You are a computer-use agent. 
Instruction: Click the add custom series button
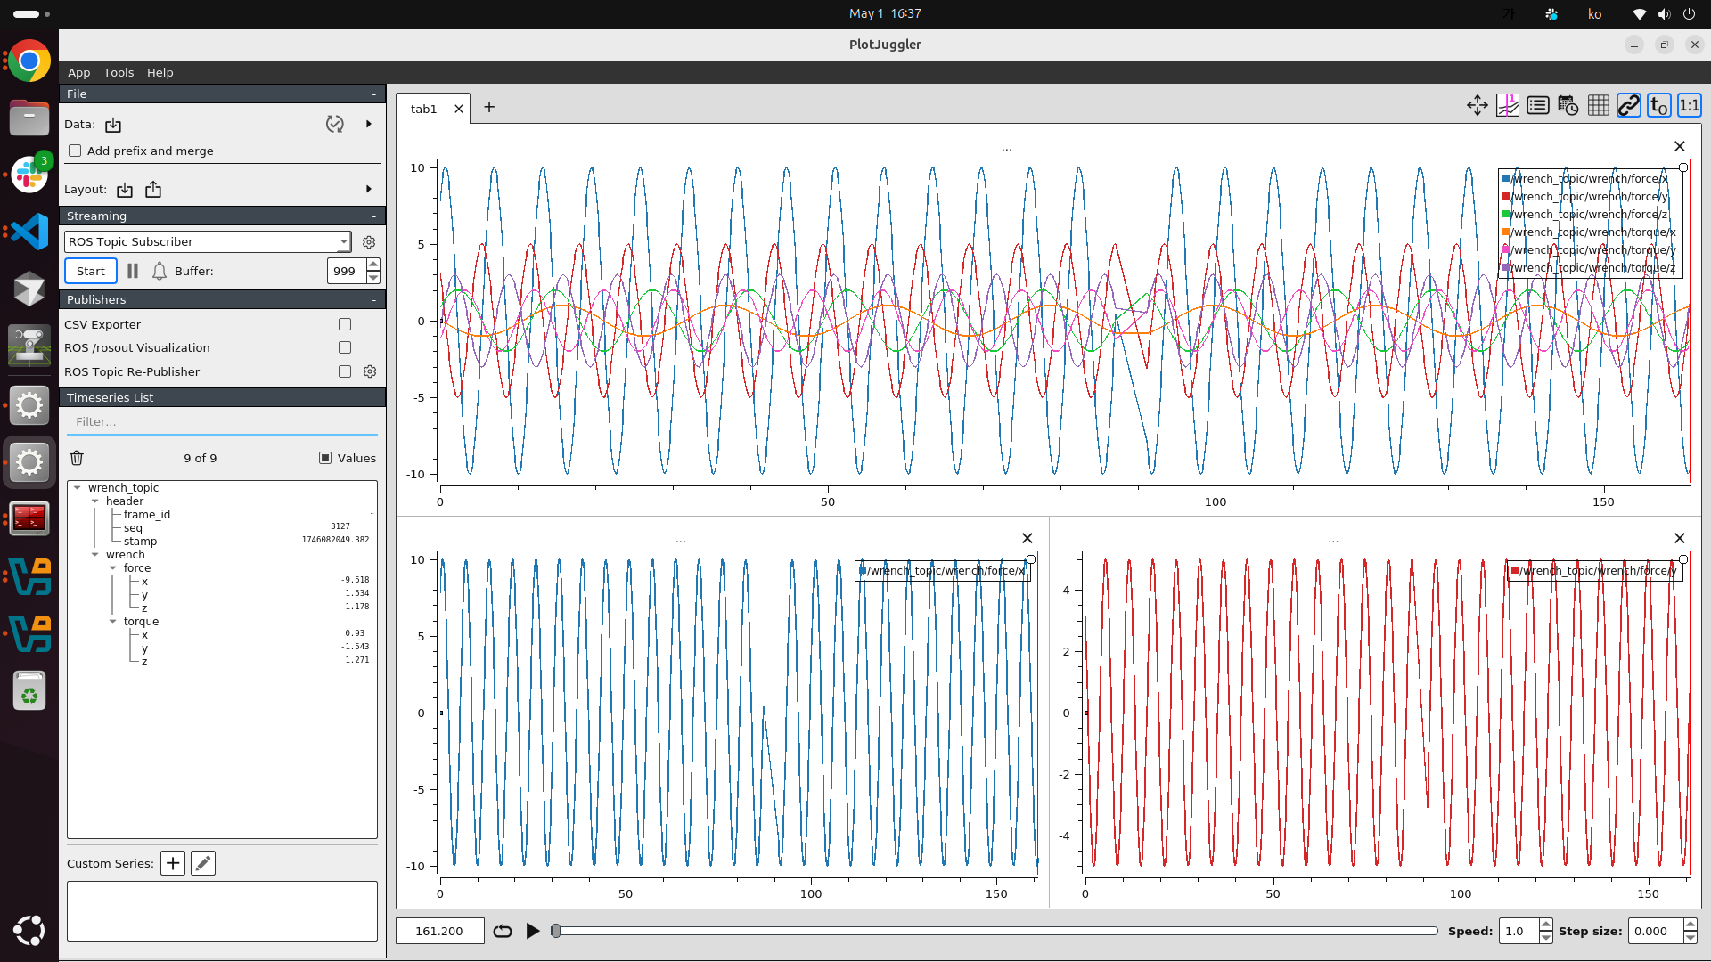tap(173, 863)
